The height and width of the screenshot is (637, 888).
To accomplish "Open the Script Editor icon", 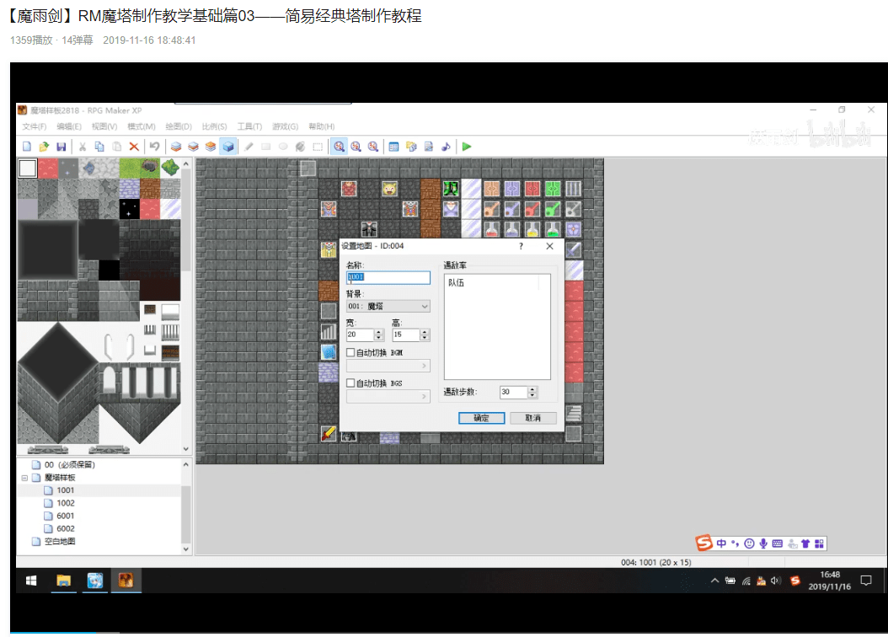I will coord(429,147).
